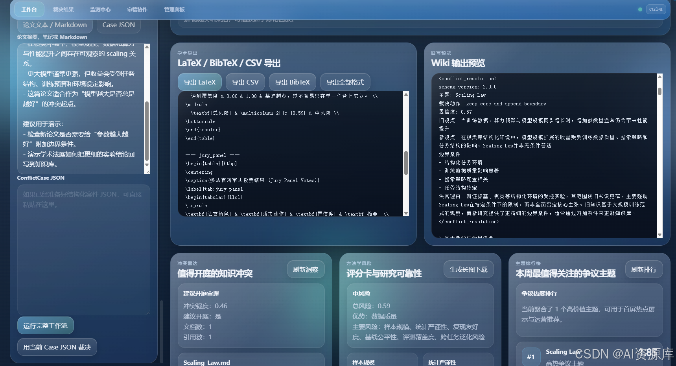Click the 冲突强度: 0.46 value

[x=205, y=306]
